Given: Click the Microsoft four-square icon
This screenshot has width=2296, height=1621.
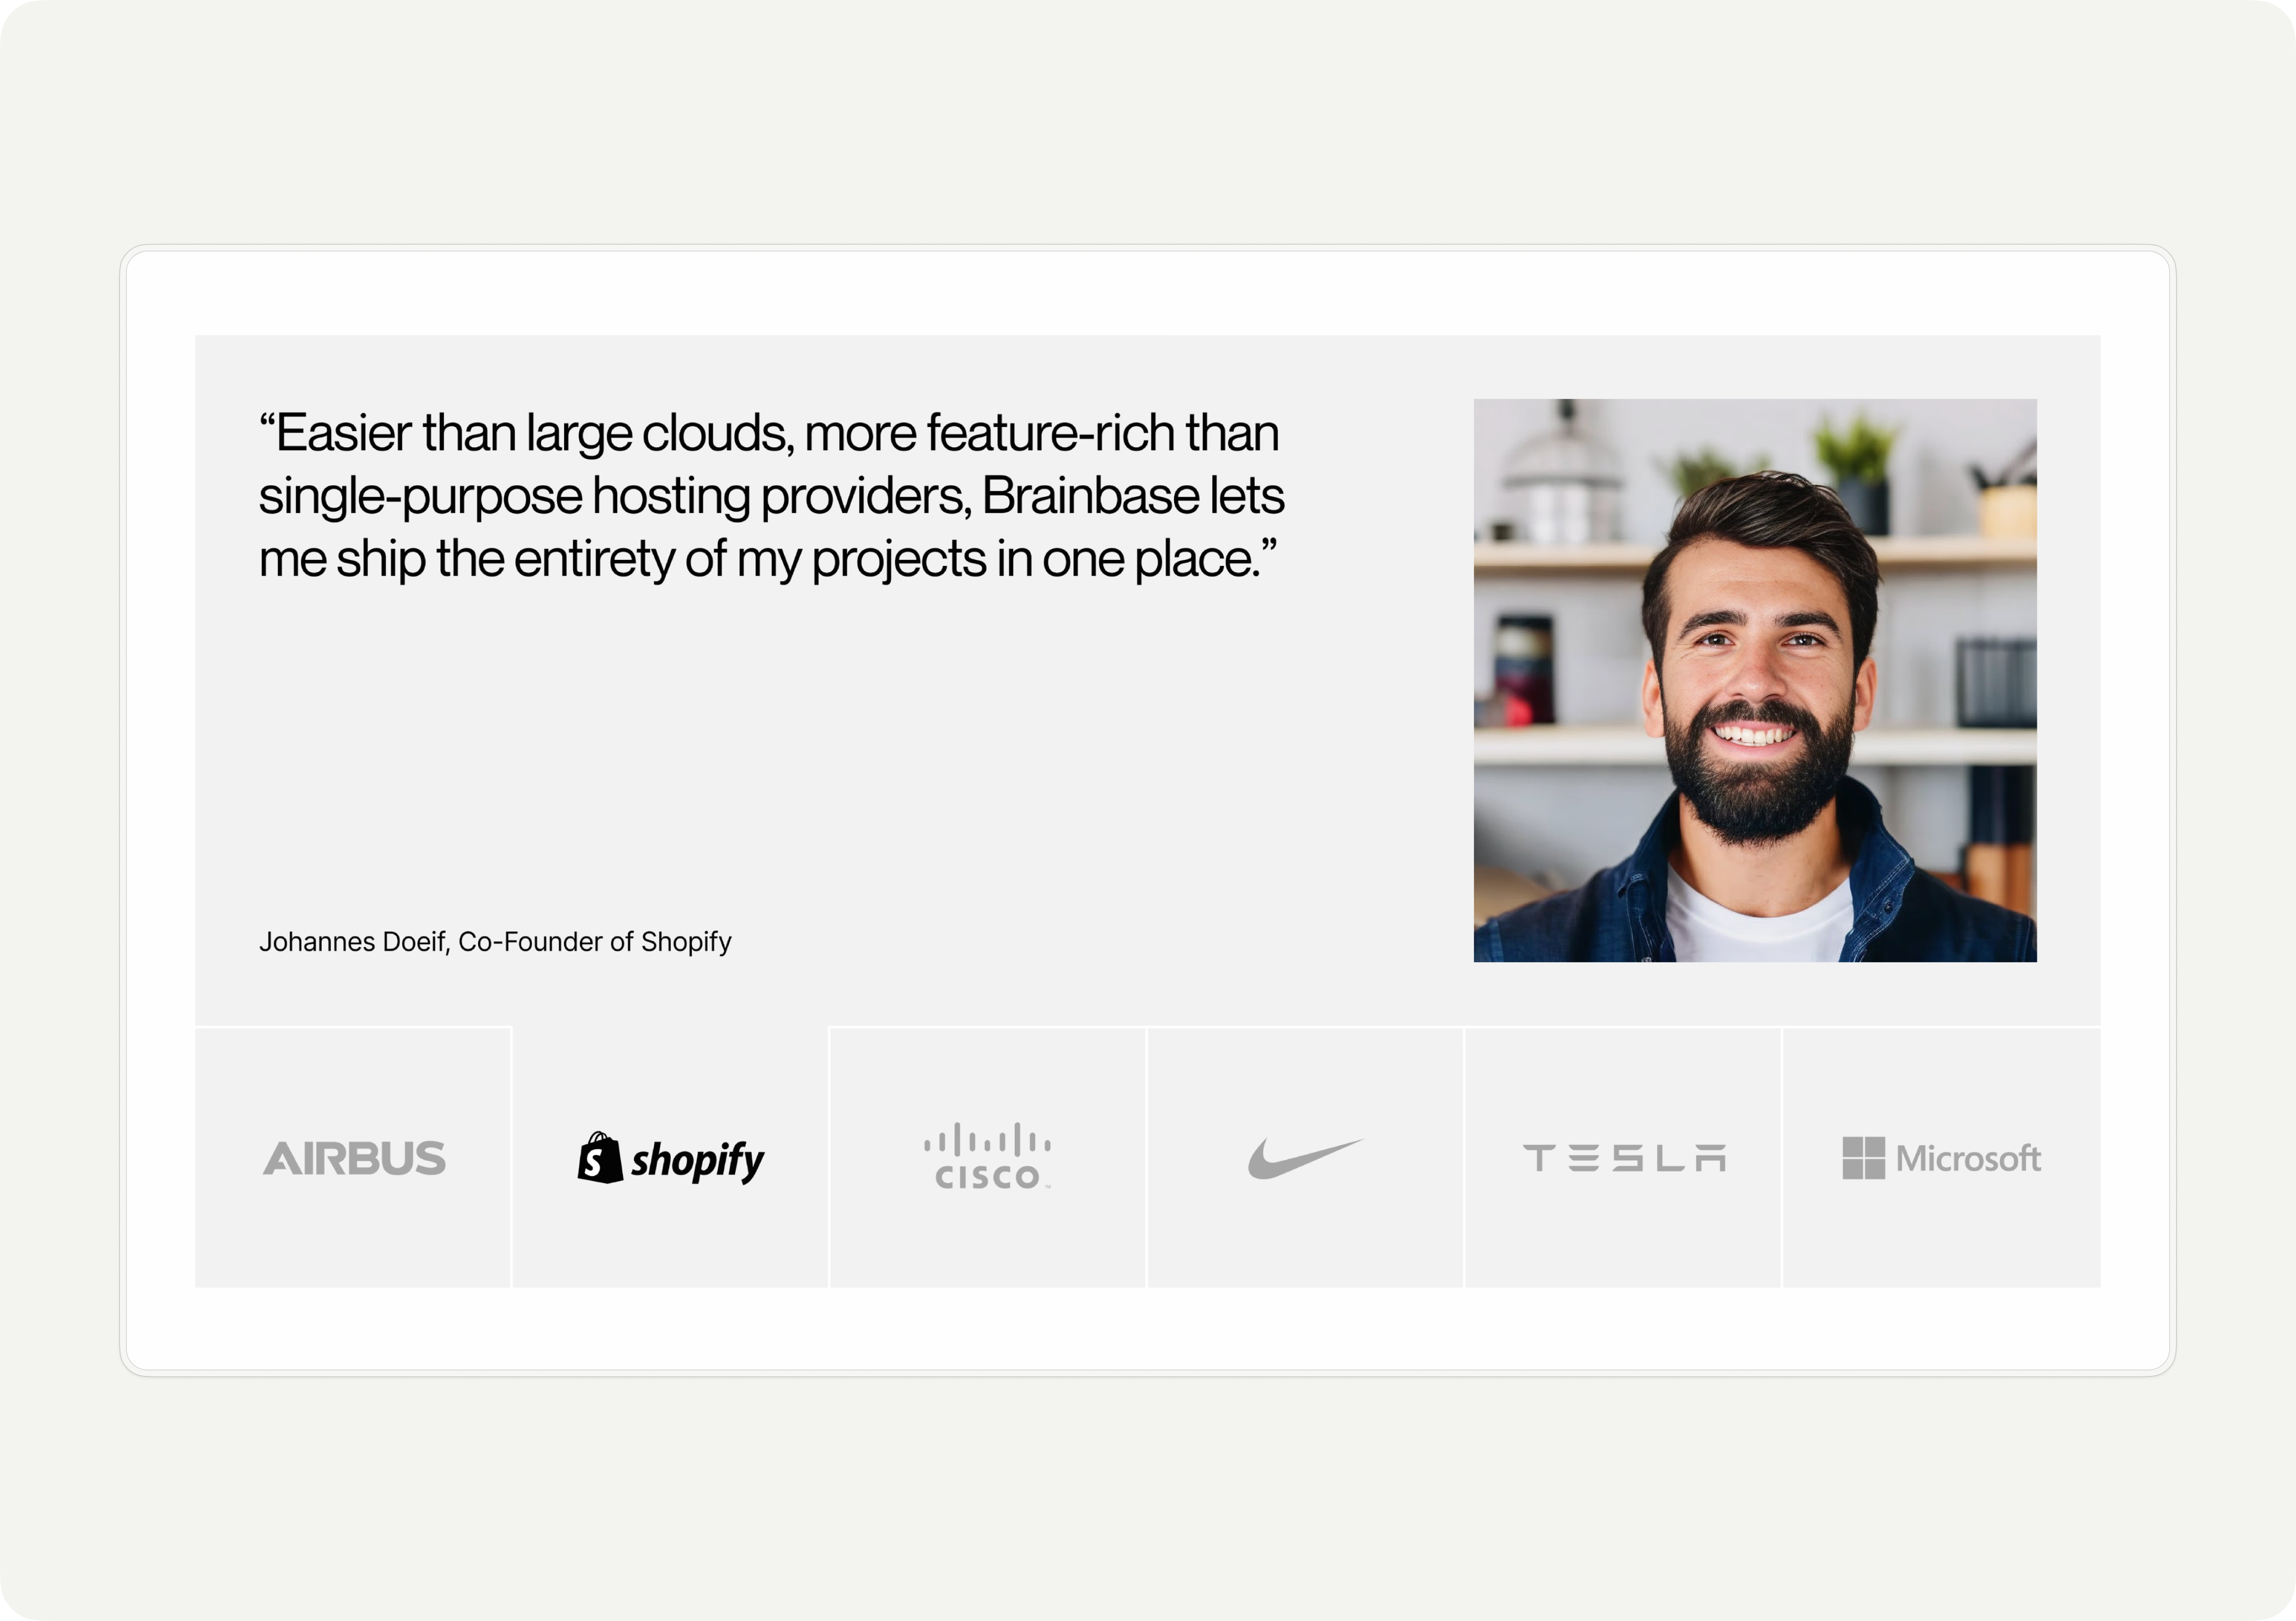Looking at the screenshot, I should pyautogui.click(x=1863, y=1158).
